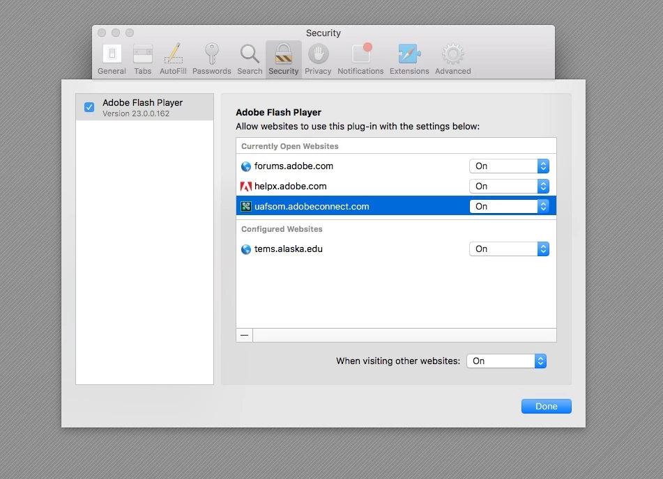Click the Version 23.0.0.162 text
Viewport: 663px width, 479px height.
[x=136, y=113]
